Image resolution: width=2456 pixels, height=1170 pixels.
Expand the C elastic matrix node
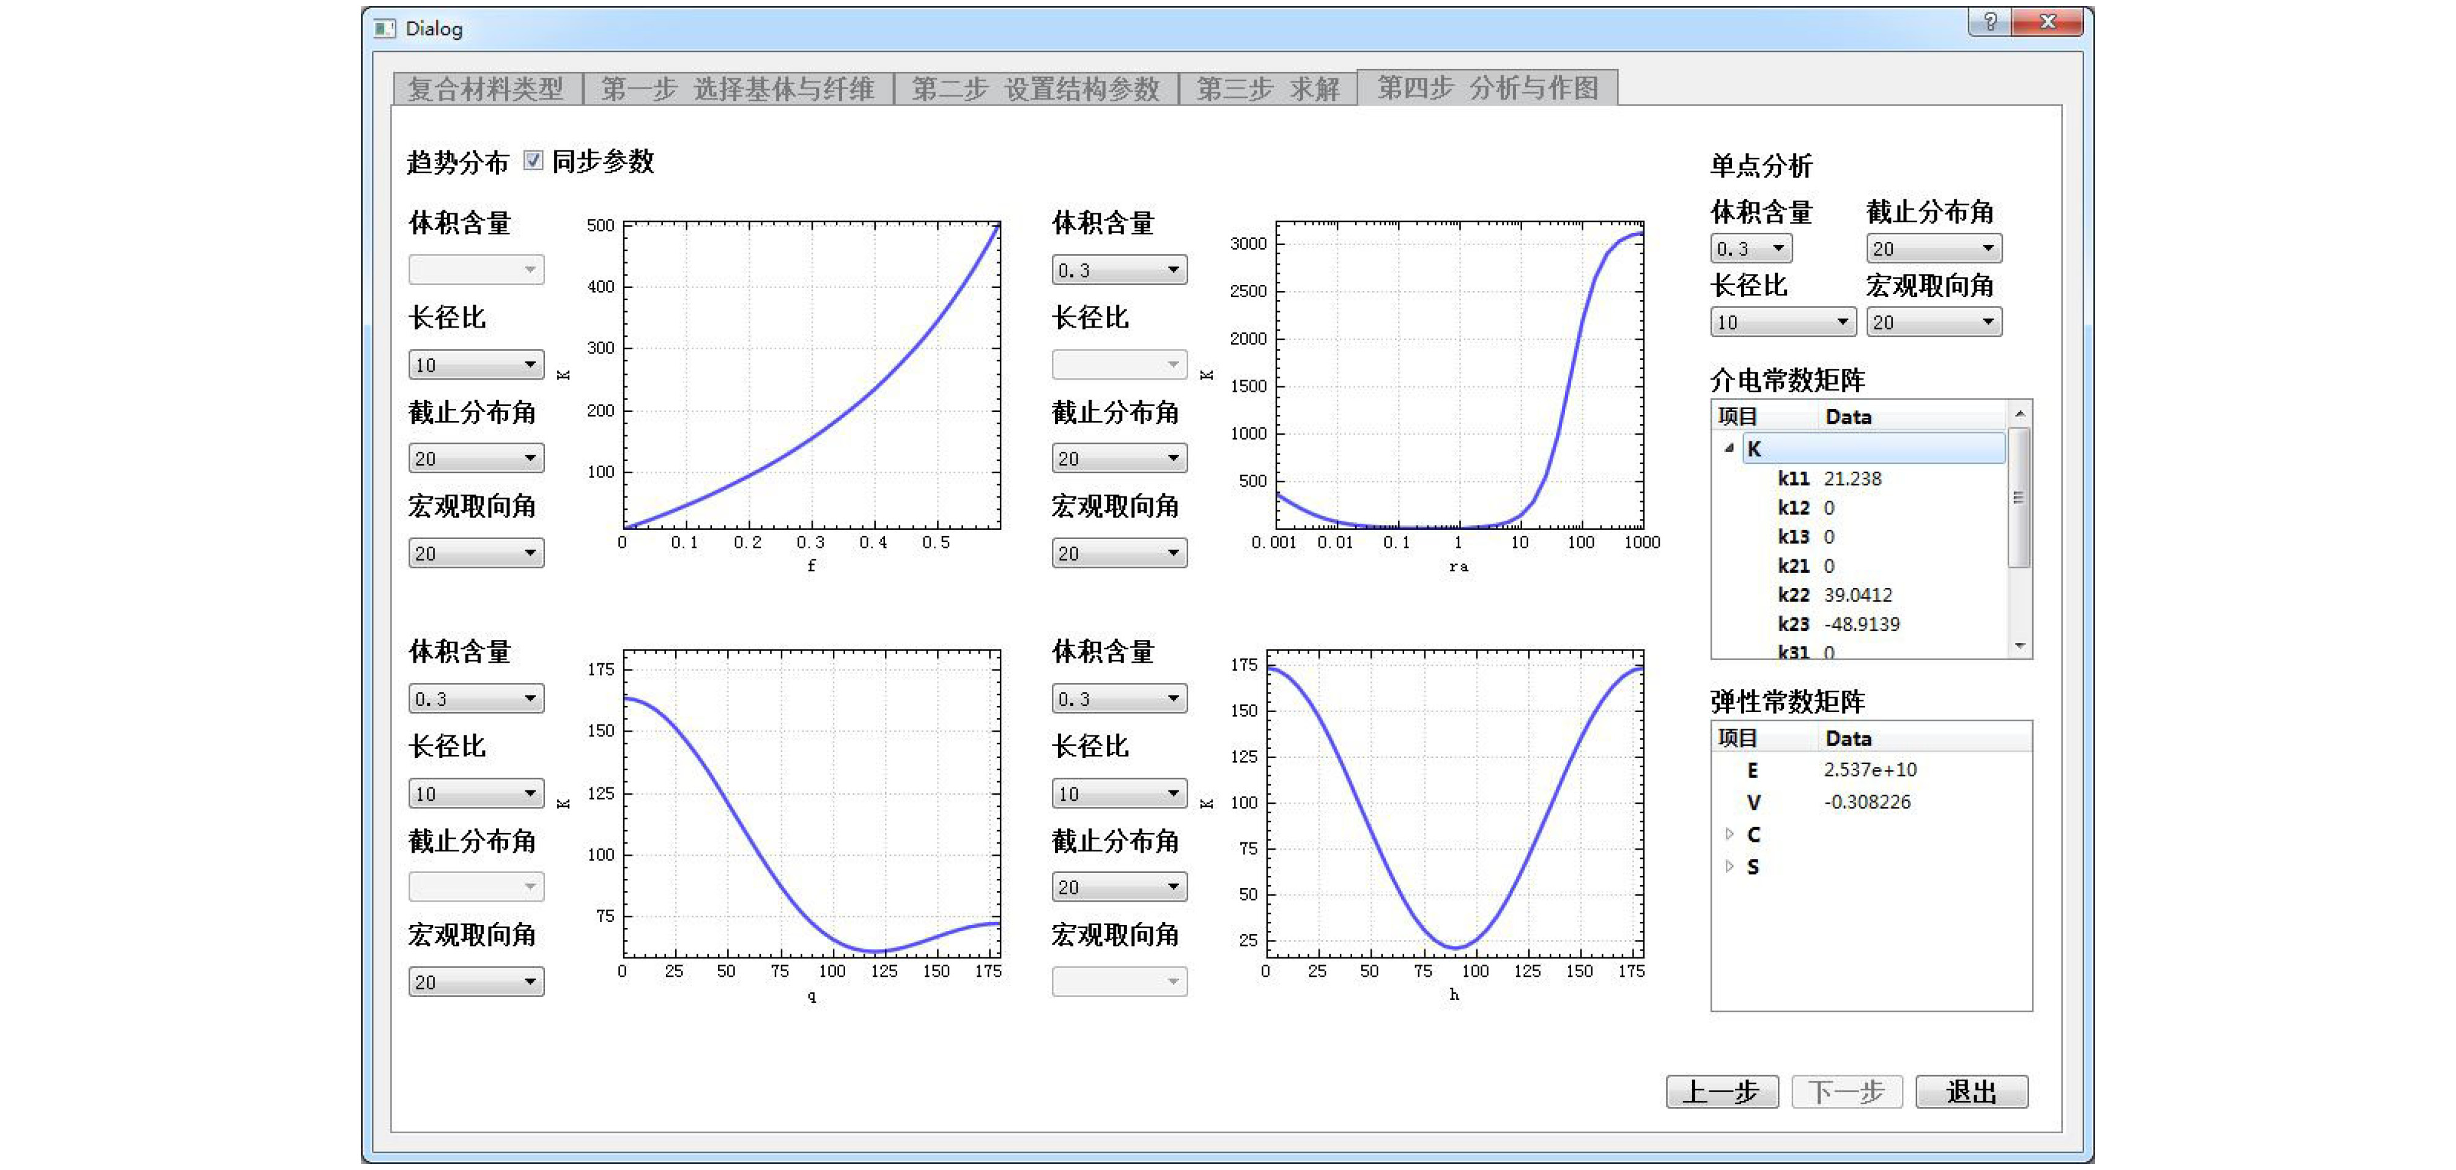tap(1728, 834)
